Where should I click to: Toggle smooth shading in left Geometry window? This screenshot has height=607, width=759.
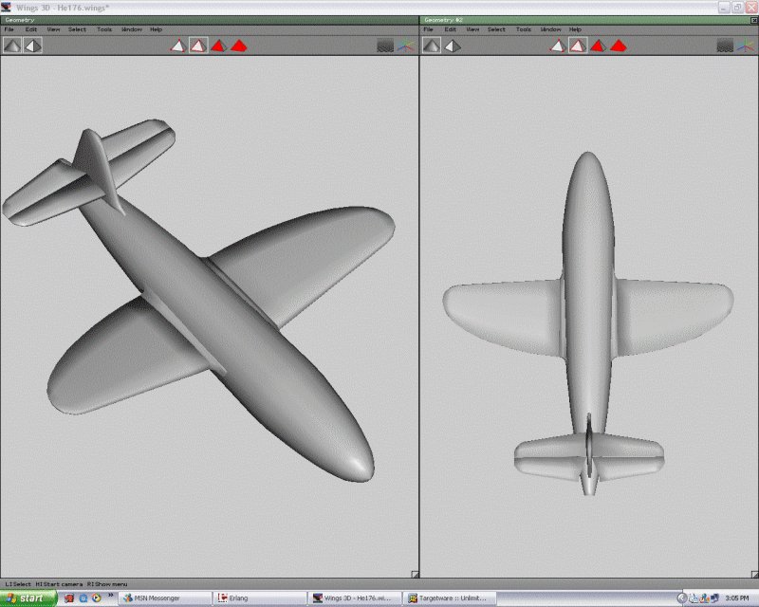[x=11, y=45]
